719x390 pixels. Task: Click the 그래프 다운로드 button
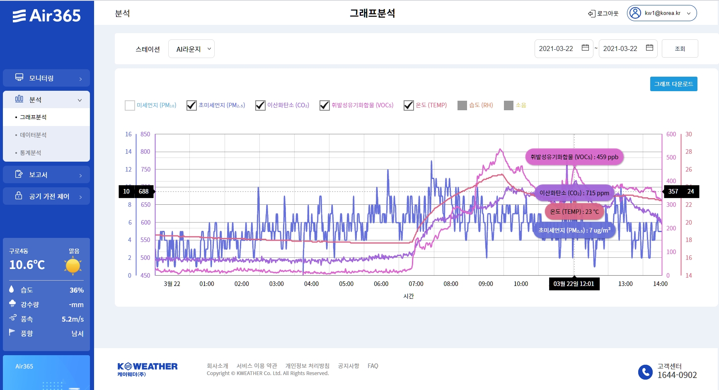tap(673, 84)
